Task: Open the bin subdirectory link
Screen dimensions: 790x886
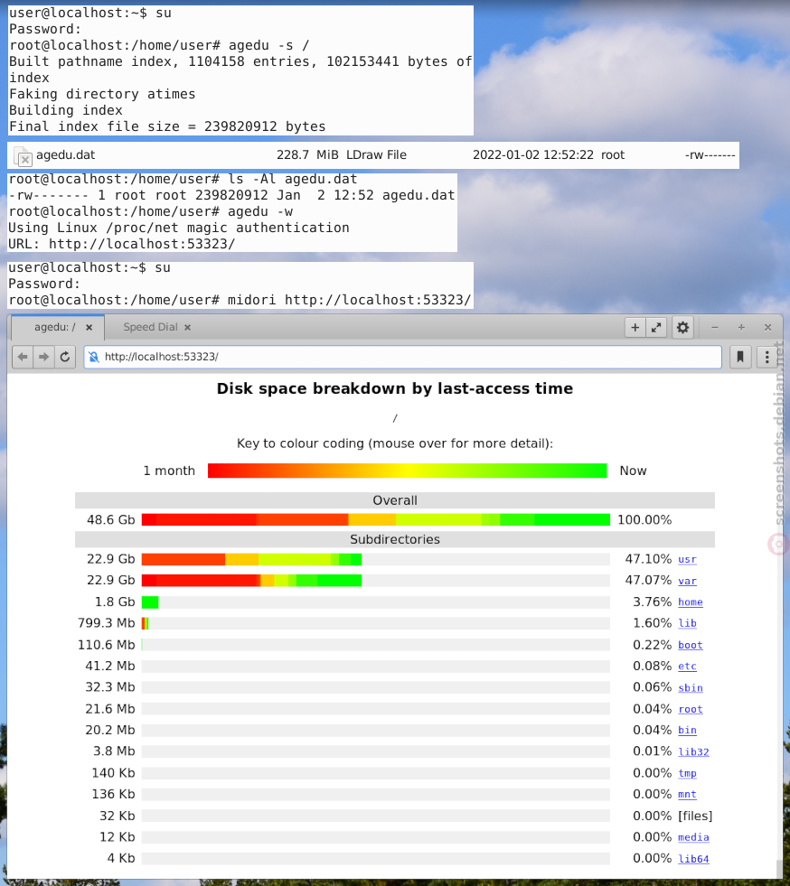Action: [x=687, y=730]
